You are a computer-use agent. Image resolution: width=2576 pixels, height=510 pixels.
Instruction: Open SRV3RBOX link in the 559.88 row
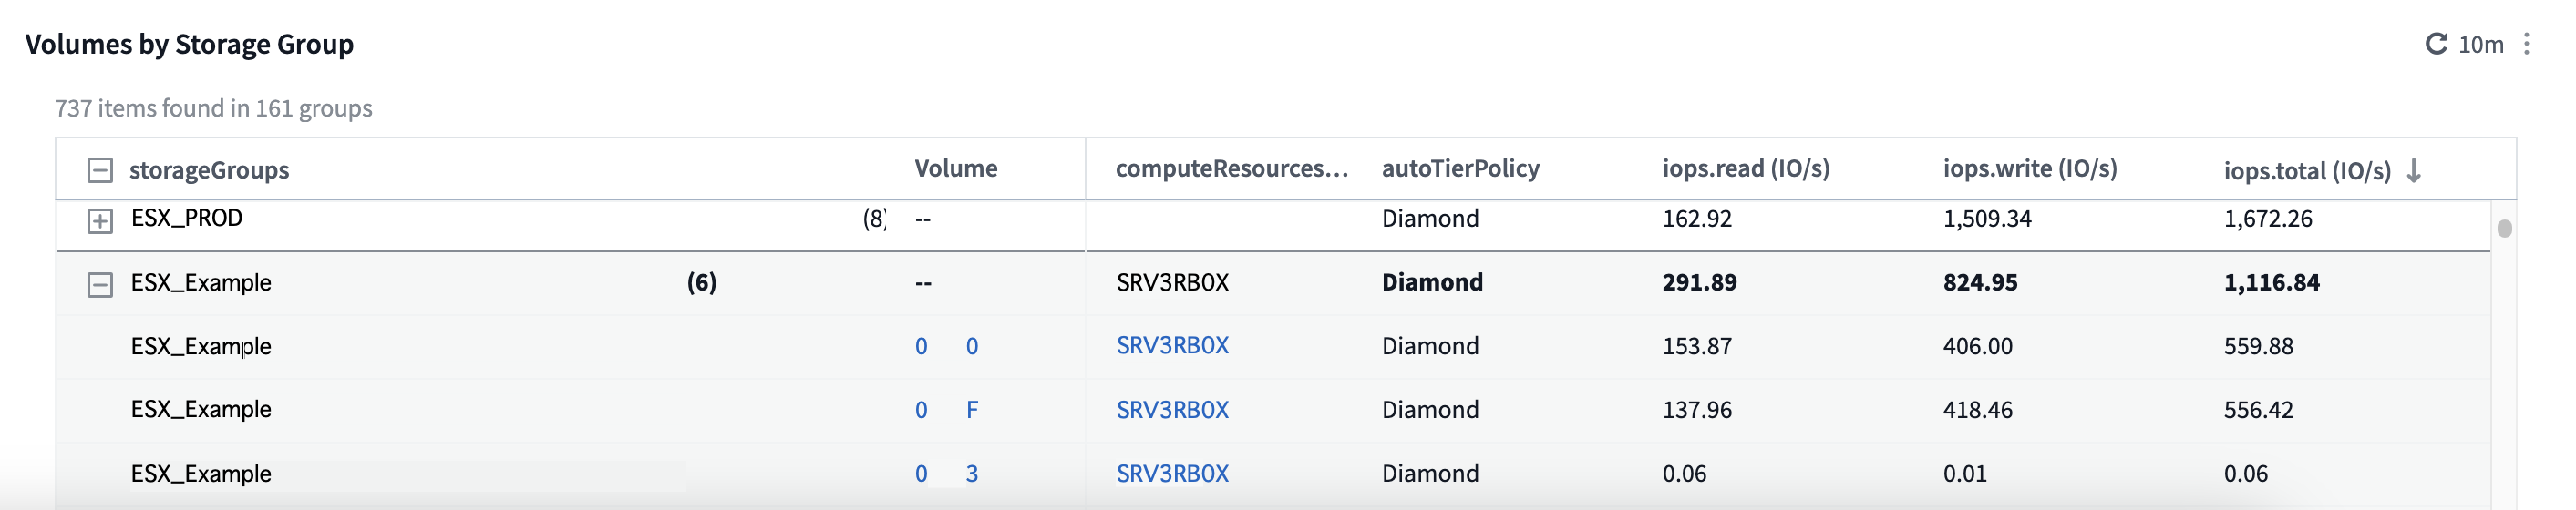coord(1172,346)
